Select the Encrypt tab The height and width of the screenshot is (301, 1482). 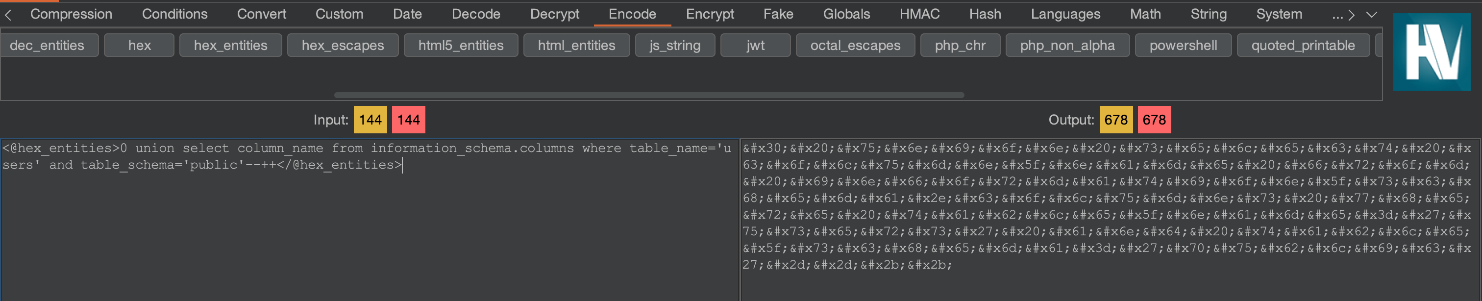[x=709, y=14]
